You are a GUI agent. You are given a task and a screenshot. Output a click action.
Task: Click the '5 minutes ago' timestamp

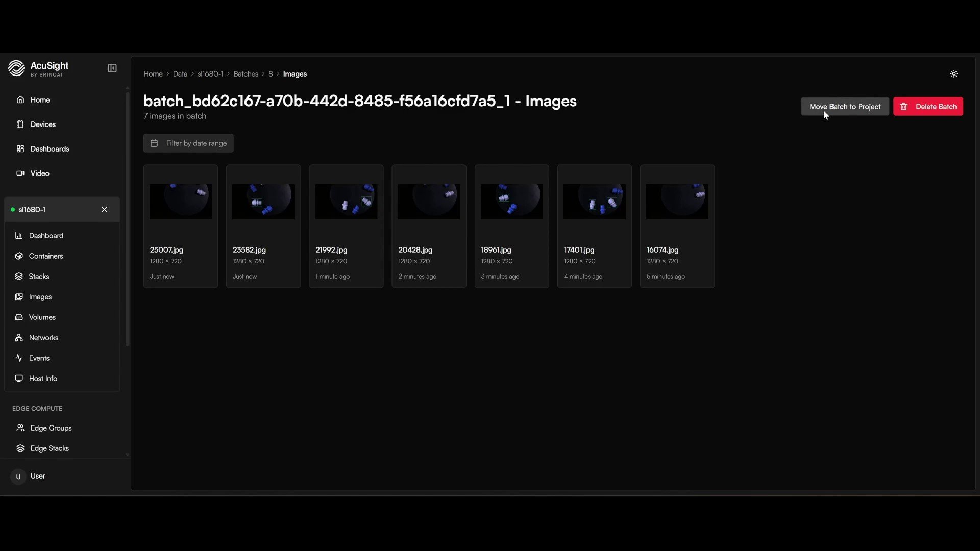pyautogui.click(x=666, y=277)
